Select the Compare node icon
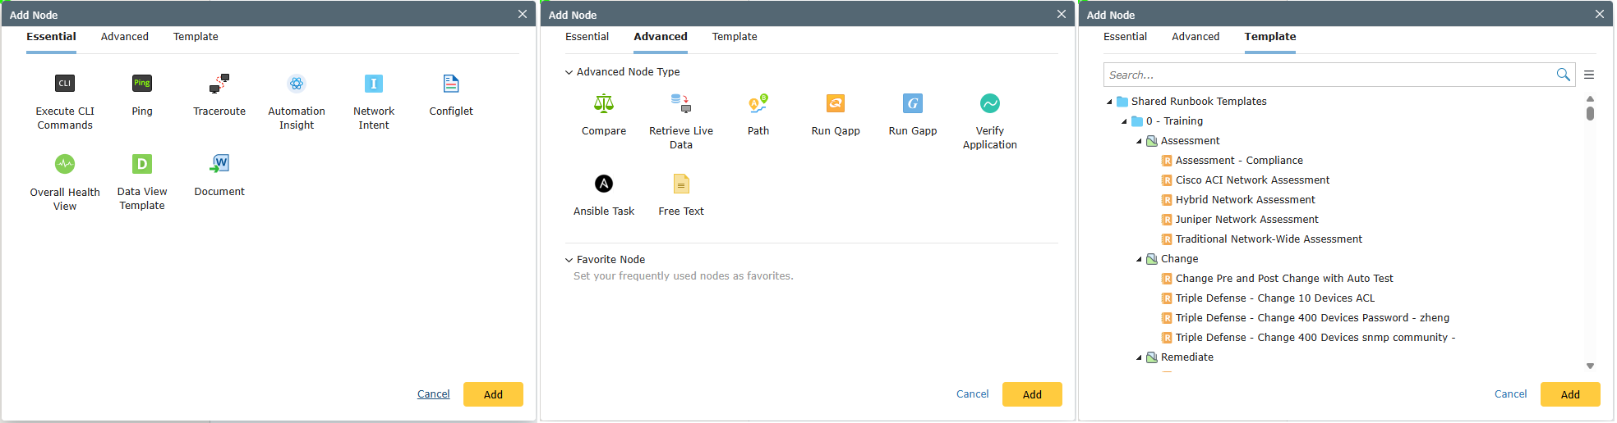 click(604, 103)
